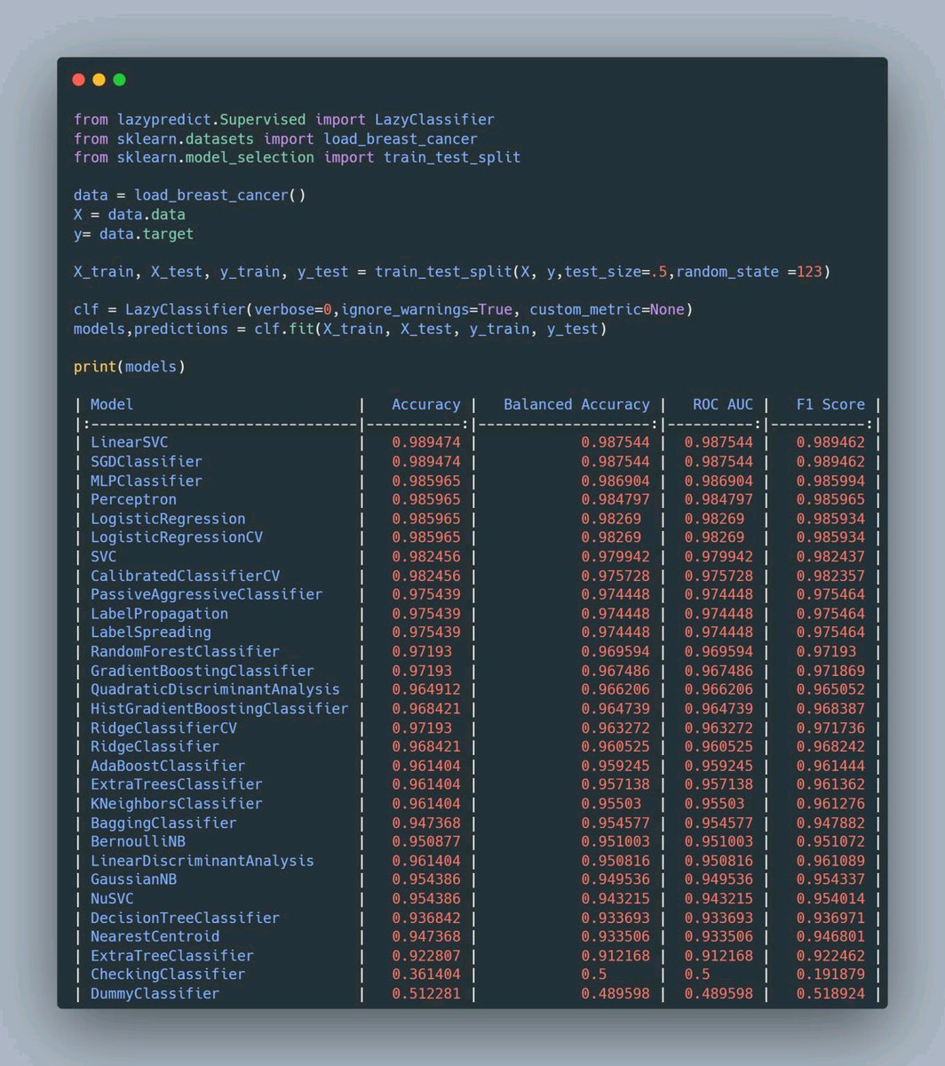This screenshot has height=1066, width=945.
Task: Click the DummyClassifier row at the bottom
Action: point(154,993)
